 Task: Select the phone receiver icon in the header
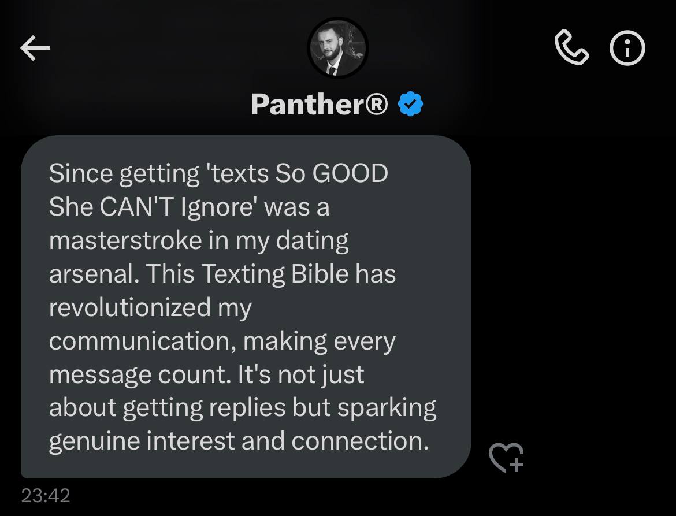[571, 48]
